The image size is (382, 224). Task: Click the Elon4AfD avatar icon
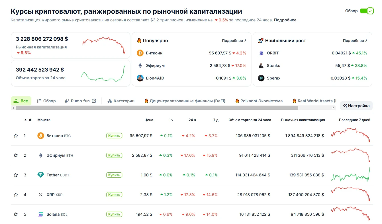140,78
